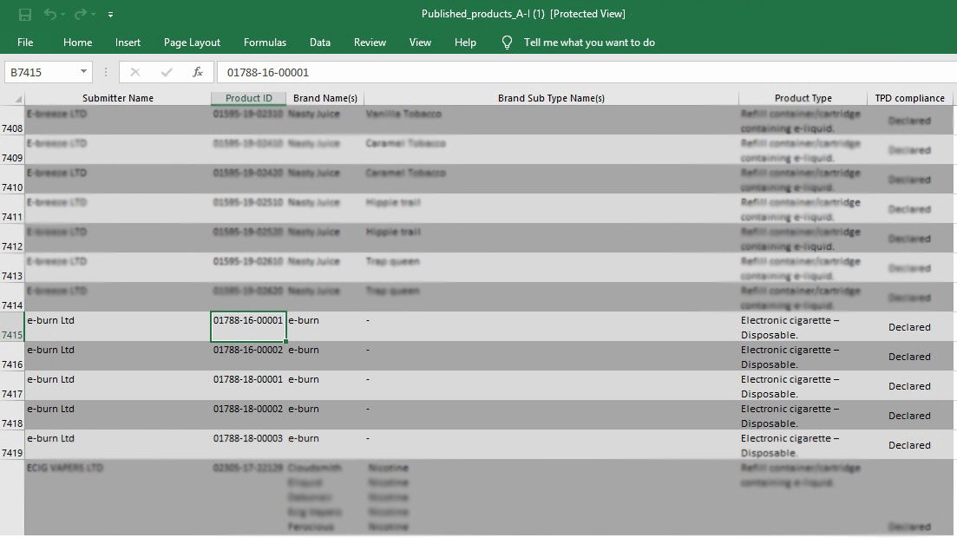Click the Select All corner triangle
Image resolution: width=957 pixels, height=538 pixels.
[x=17, y=99]
